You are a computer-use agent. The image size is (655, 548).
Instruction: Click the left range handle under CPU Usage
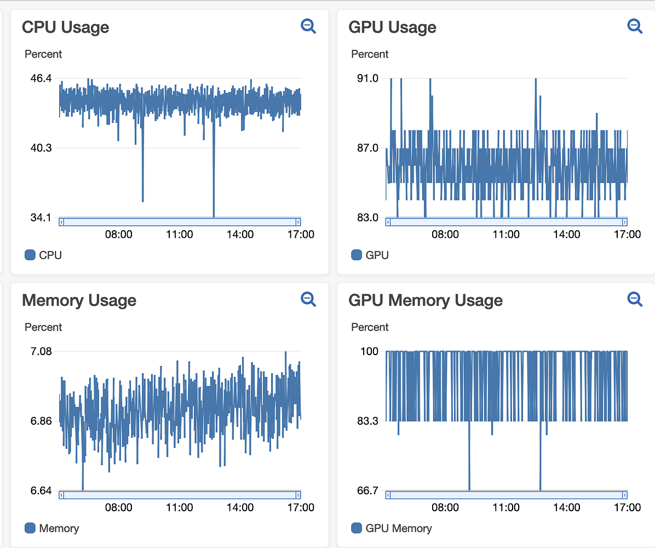[61, 222]
